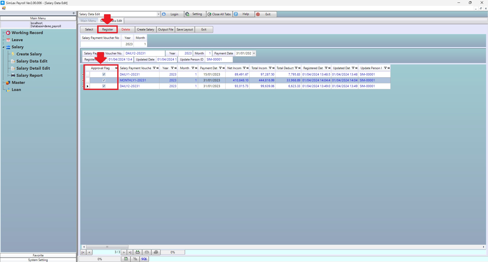Click the SQL button in the status bar
Screen dimensions: 488x262
(144, 259)
